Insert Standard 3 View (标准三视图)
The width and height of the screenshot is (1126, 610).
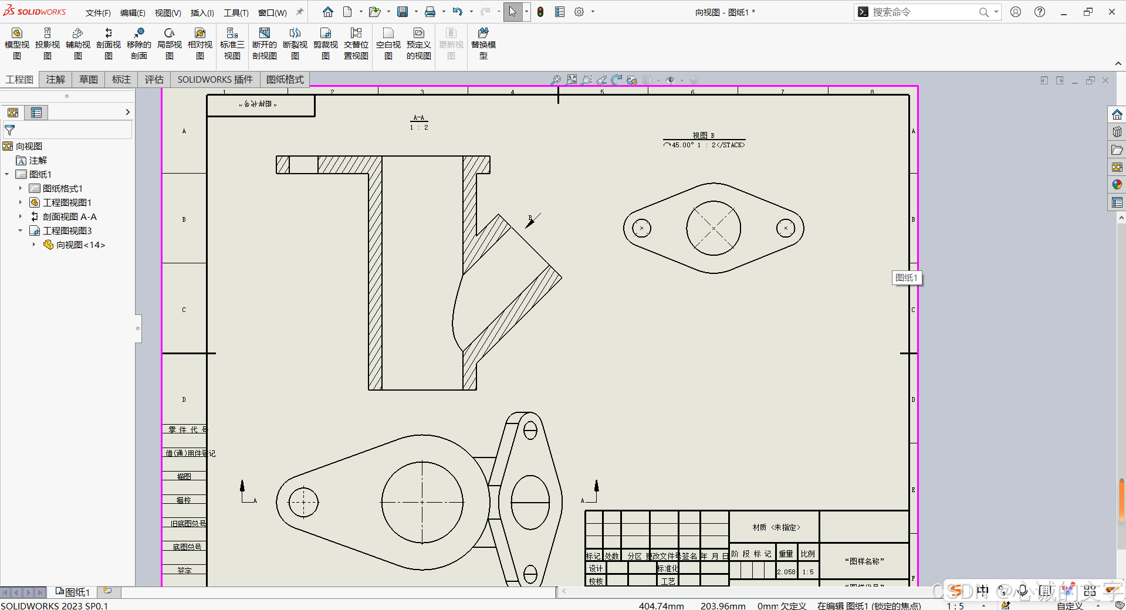232,44
